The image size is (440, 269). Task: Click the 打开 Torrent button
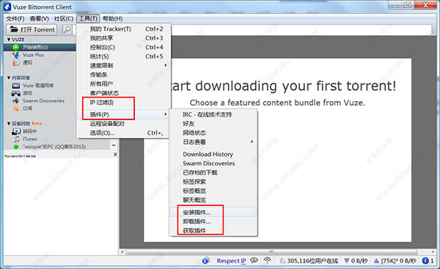(x=32, y=29)
